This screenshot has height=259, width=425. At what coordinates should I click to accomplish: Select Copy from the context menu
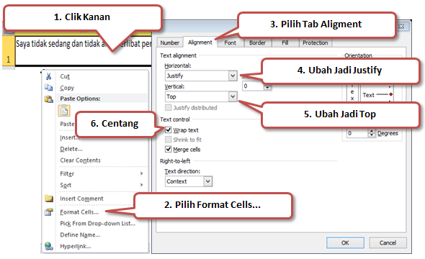click(67, 88)
